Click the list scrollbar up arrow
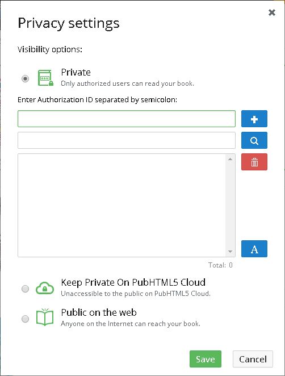 230,159
